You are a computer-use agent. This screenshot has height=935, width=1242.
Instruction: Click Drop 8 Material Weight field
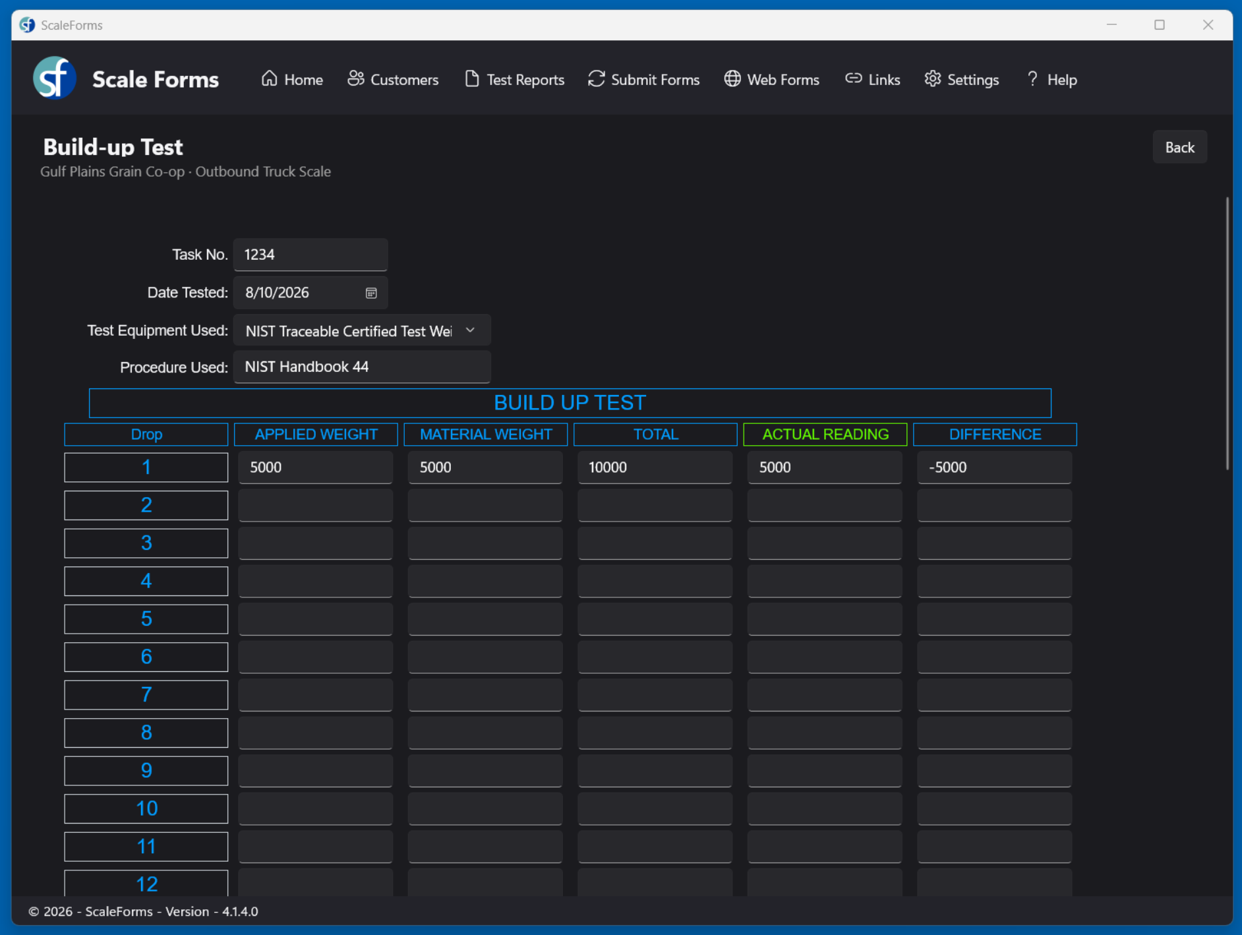coord(485,733)
